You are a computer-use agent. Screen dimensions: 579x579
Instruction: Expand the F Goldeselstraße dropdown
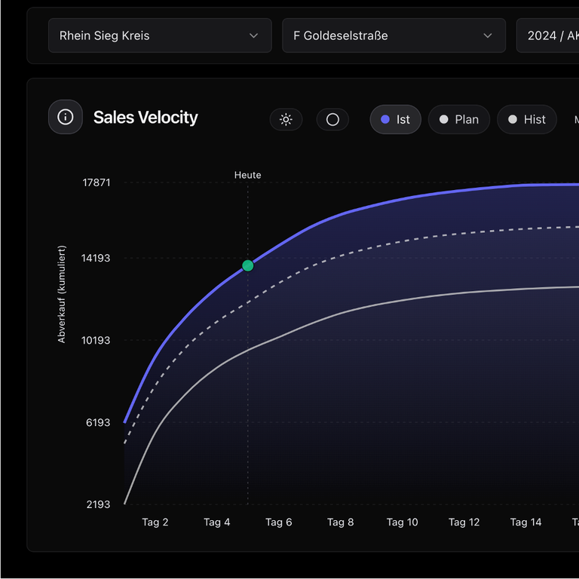tap(394, 35)
